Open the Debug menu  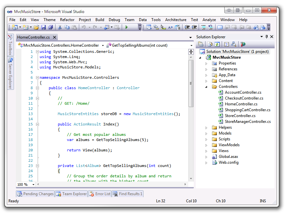[114, 20]
